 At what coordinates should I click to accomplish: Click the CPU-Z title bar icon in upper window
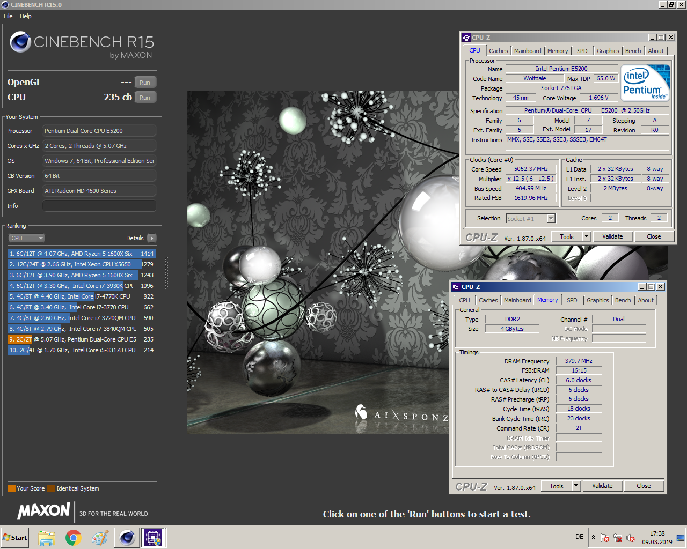466,38
